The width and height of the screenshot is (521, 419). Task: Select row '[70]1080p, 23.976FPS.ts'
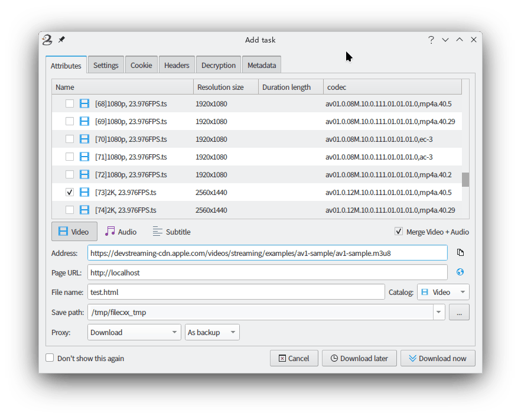click(257, 139)
